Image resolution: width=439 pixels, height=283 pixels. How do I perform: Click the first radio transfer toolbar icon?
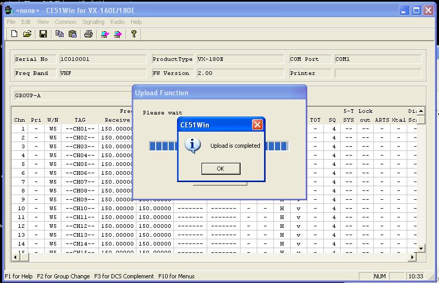click(x=105, y=34)
